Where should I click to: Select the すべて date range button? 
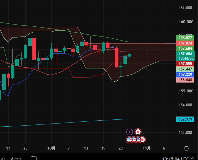(x=16, y=159)
